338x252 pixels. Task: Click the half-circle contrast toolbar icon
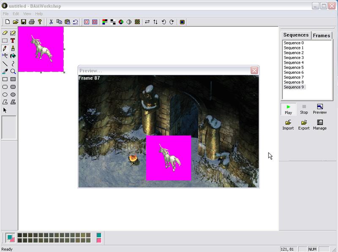129,22
